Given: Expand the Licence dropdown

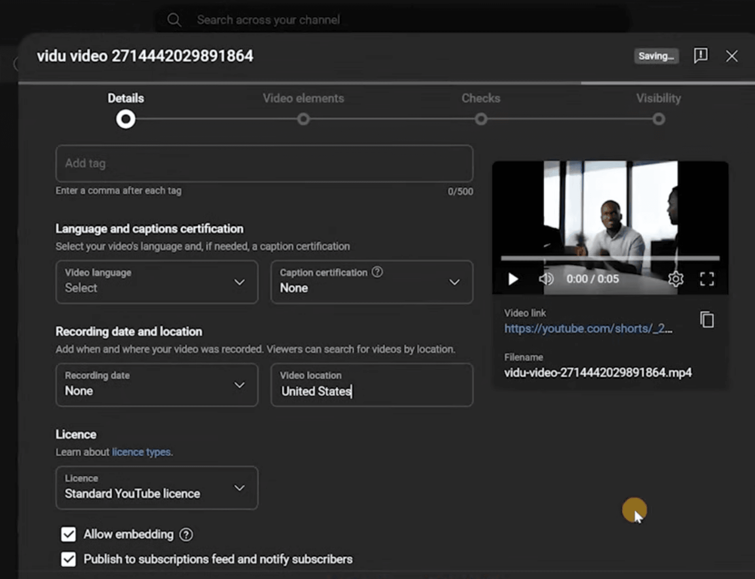Looking at the screenshot, I should coord(240,488).
